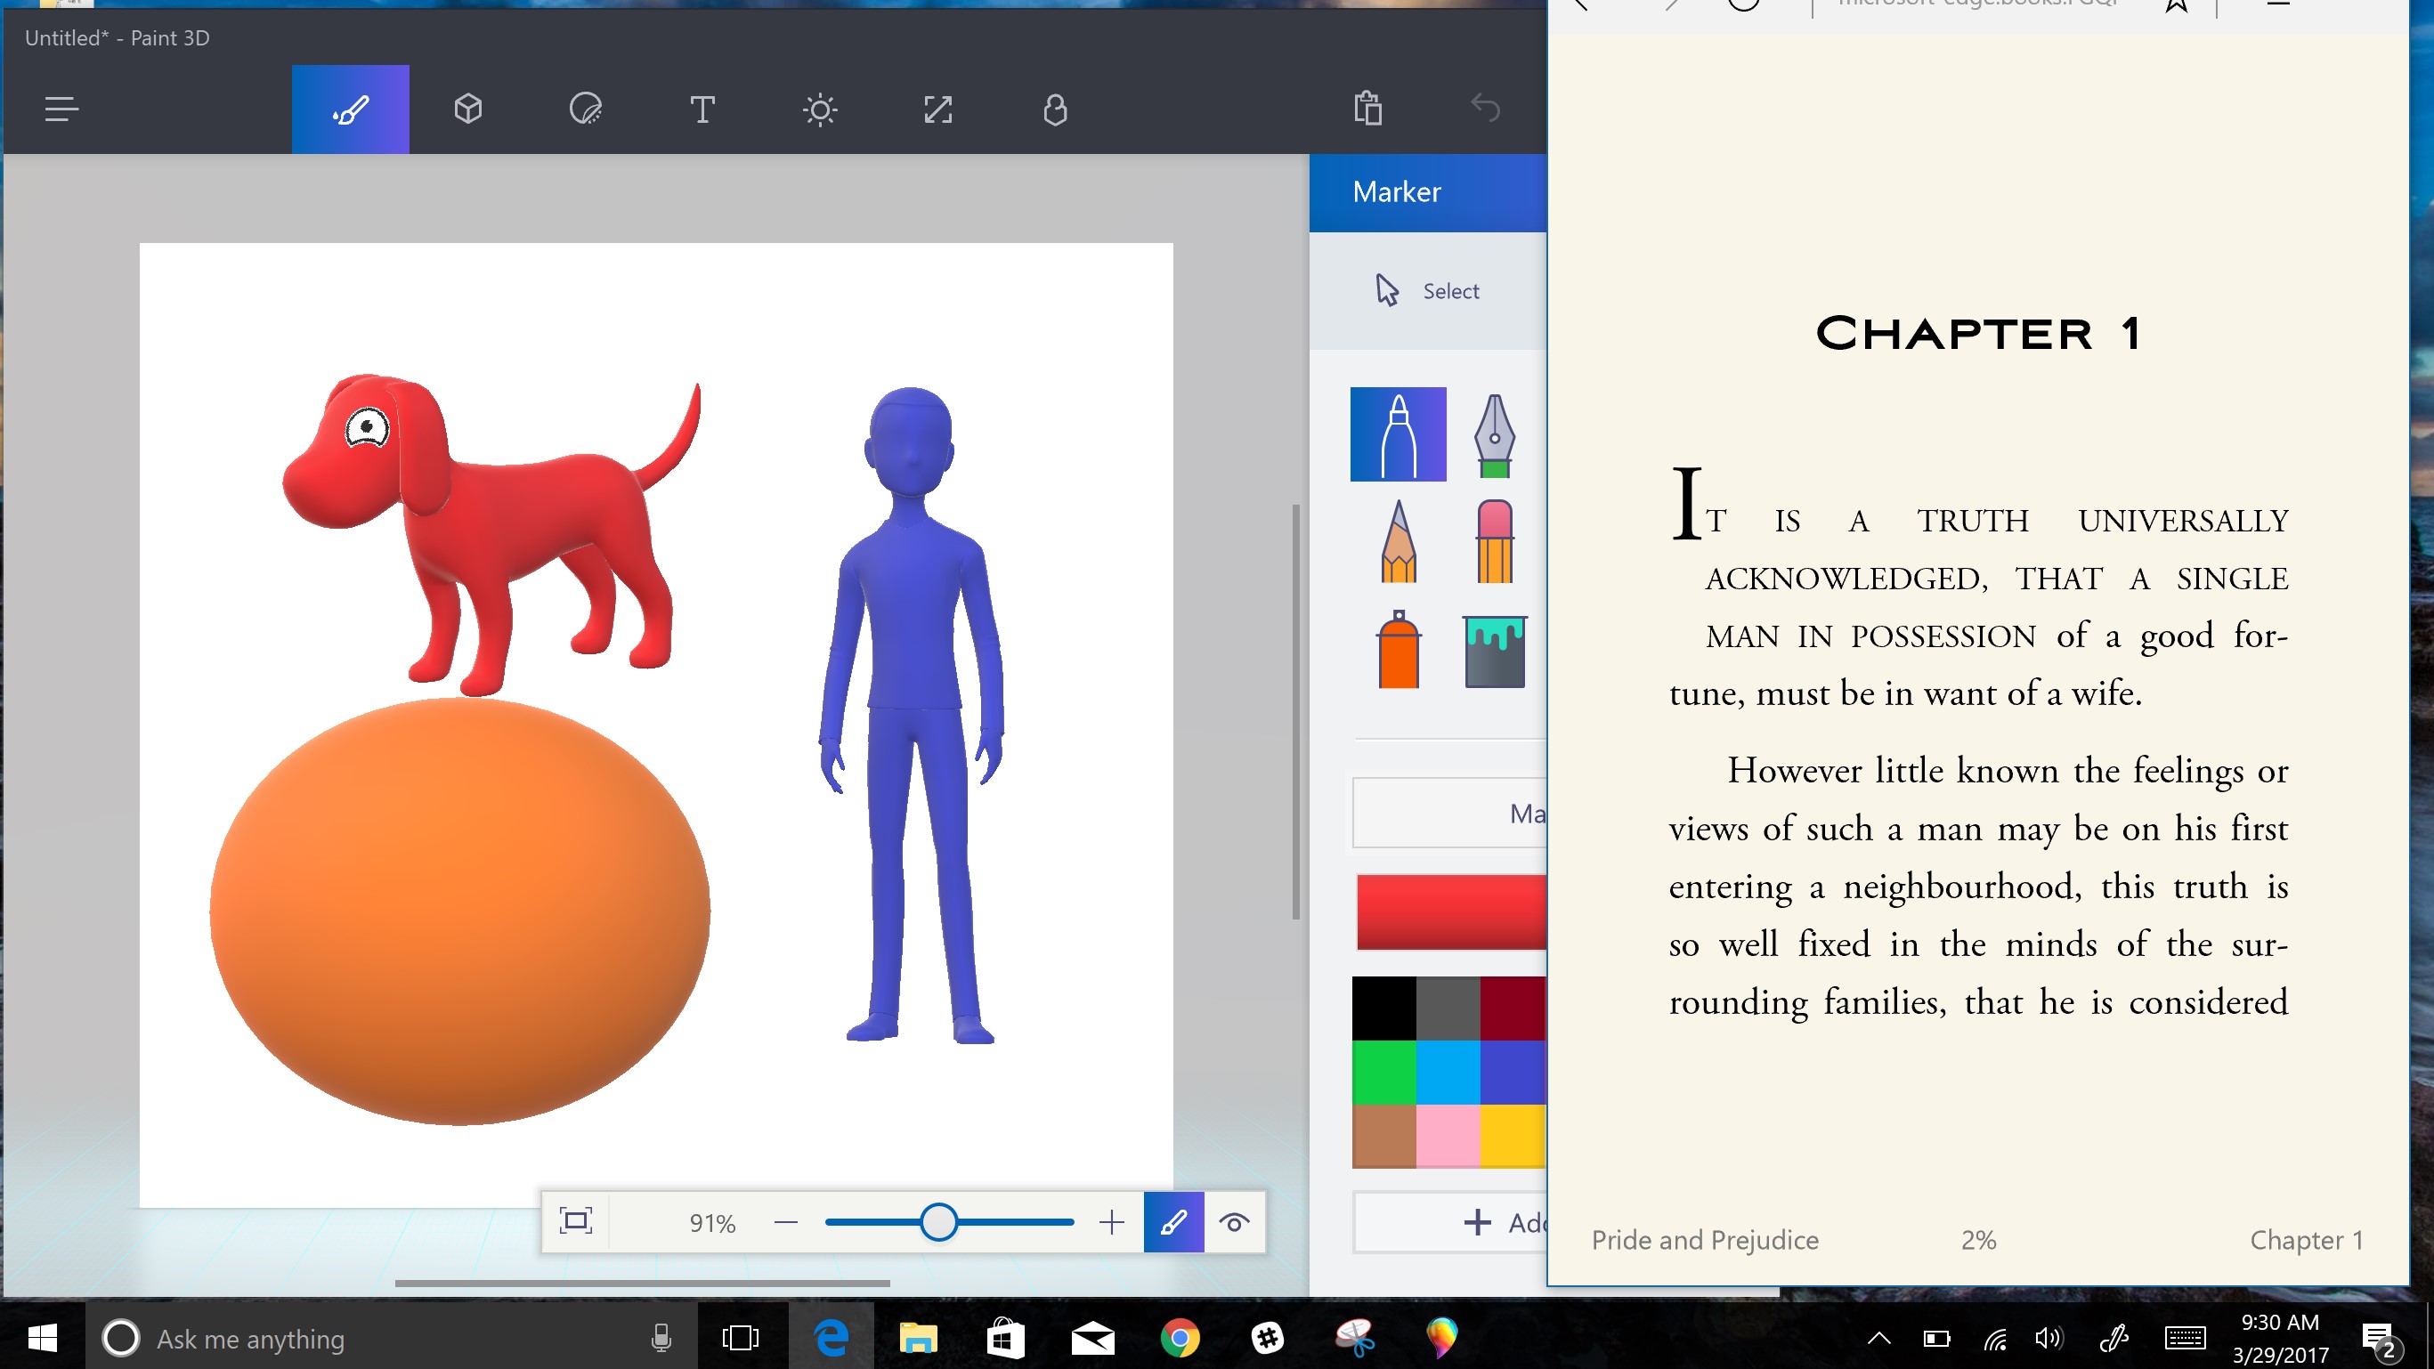Click the favorites star in Edge
Viewport: 2434px width, 1369px height.
[x=2177, y=4]
